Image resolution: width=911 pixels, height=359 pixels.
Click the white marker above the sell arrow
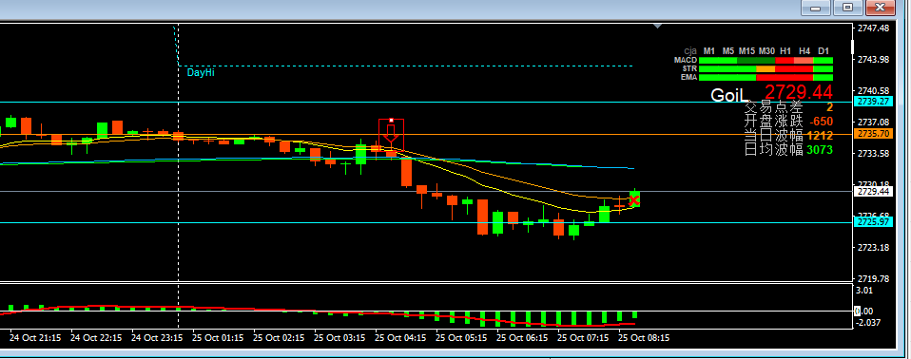392,120
